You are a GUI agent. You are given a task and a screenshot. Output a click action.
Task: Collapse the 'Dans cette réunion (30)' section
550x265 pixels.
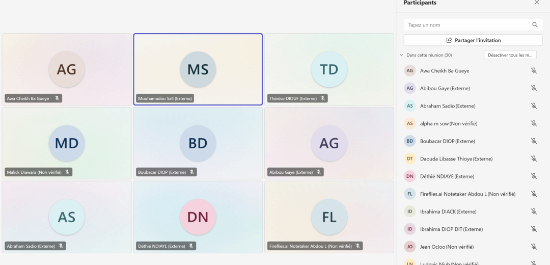click(401, 55)
